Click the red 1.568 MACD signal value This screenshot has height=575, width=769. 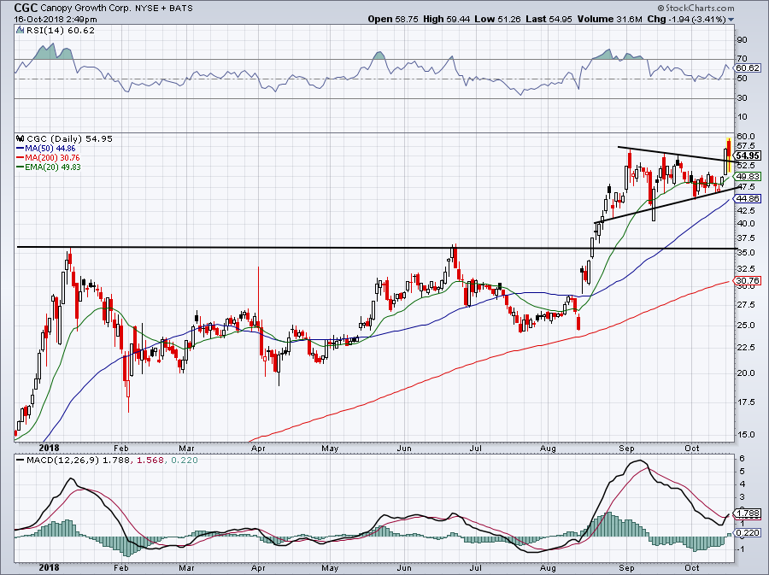(150, 461)
